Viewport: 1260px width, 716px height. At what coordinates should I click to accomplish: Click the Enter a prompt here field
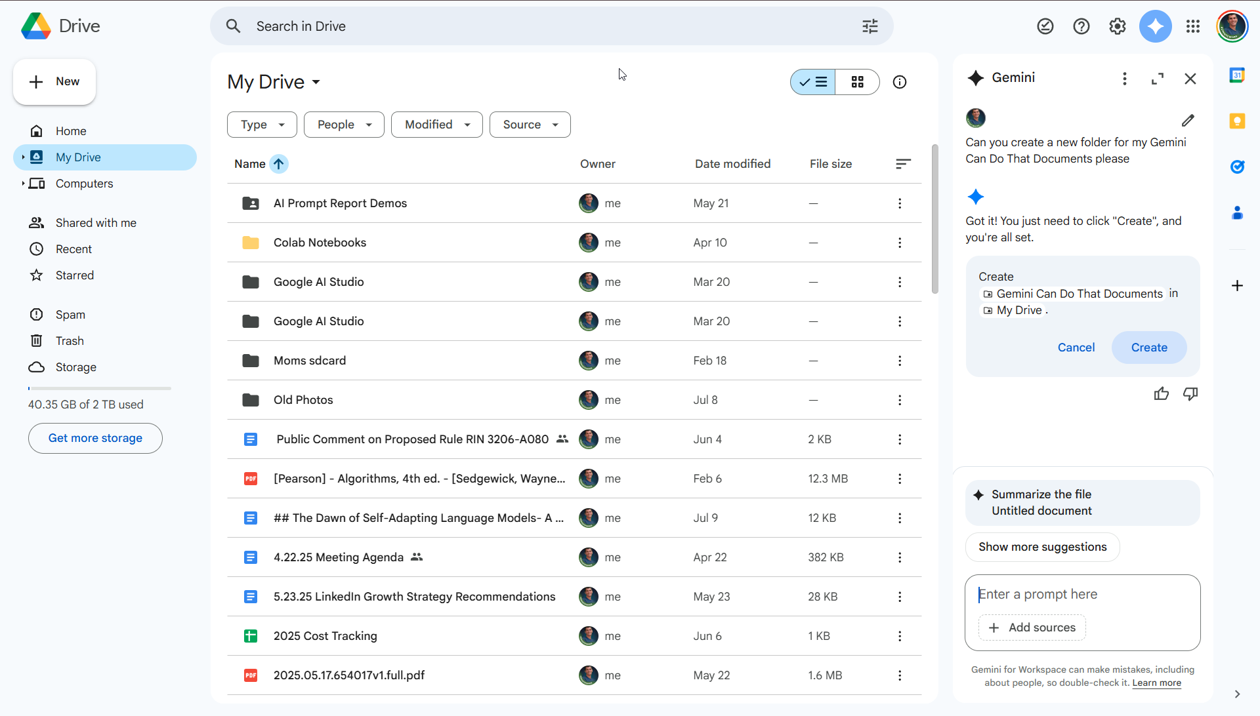1082,594
